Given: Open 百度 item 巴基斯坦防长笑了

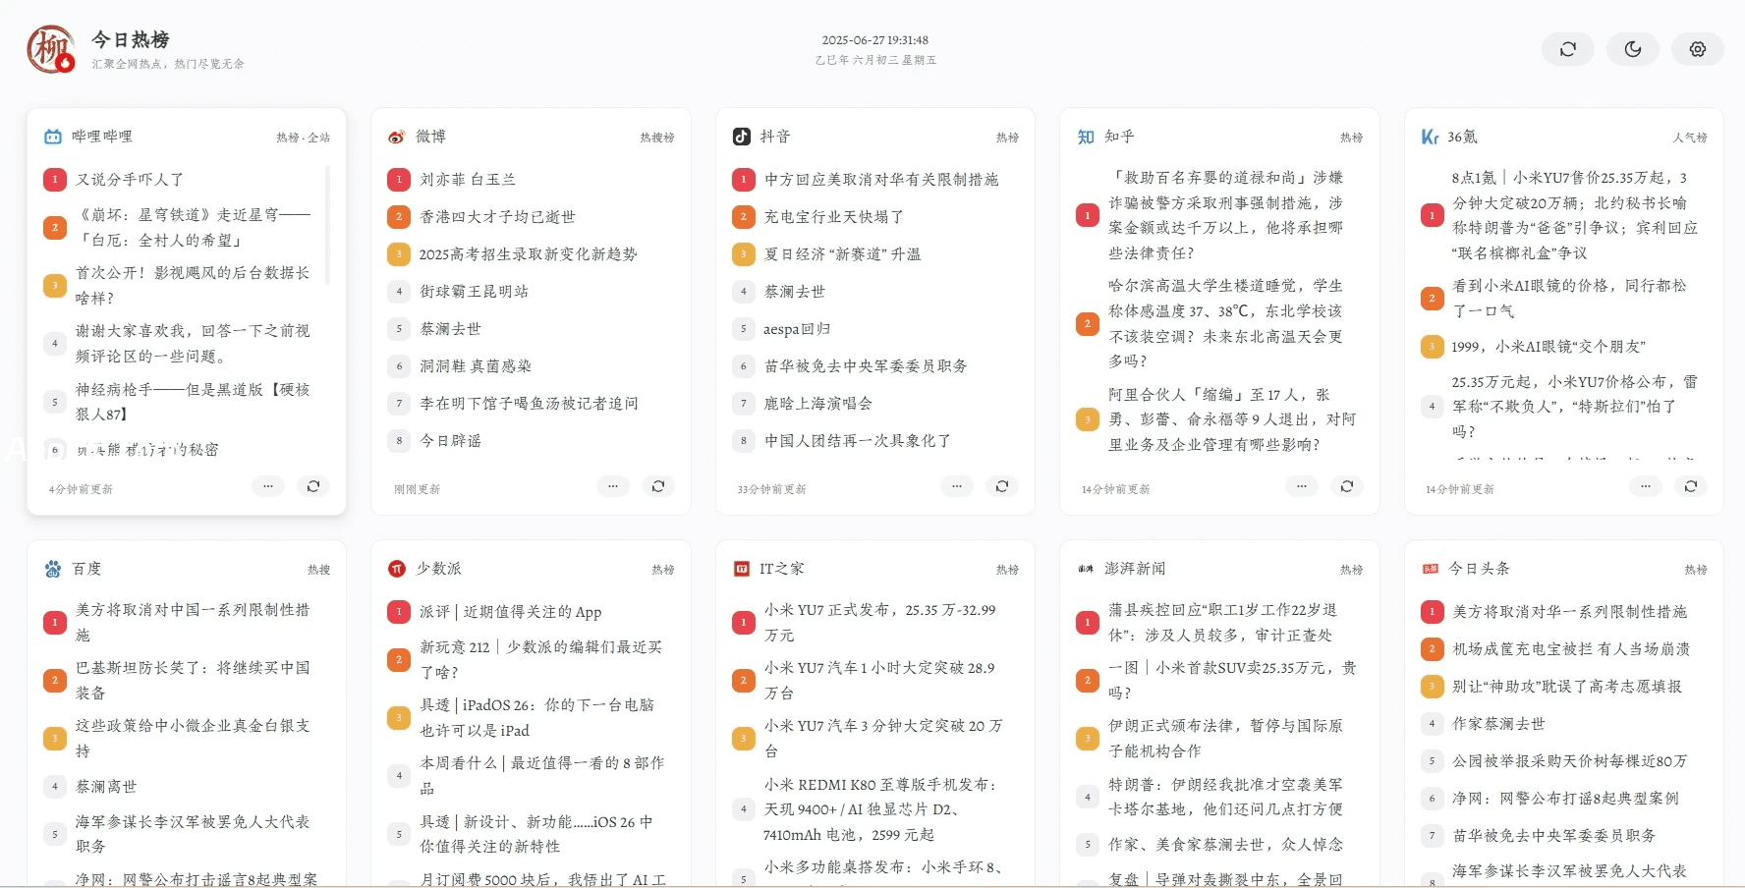Looking at the screenshot, I should (x=193, y=680).
